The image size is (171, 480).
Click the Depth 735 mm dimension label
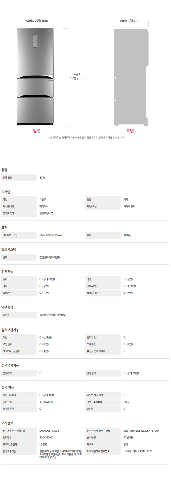131,21
